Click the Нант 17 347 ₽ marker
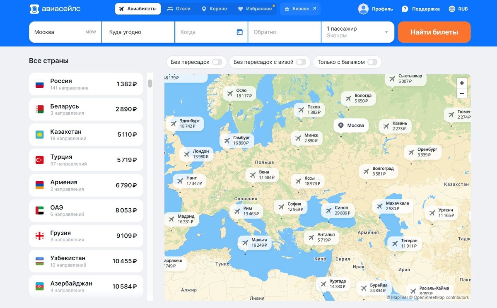Screen dimensions: 497x308 click(189, 180)
